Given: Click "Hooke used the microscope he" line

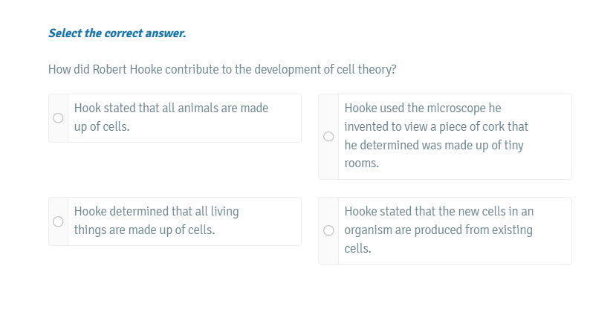Looking at the screenshot, I should 423,108.
